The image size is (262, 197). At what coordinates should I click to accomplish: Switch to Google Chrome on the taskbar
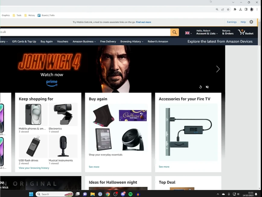click(x=108, y=194)
